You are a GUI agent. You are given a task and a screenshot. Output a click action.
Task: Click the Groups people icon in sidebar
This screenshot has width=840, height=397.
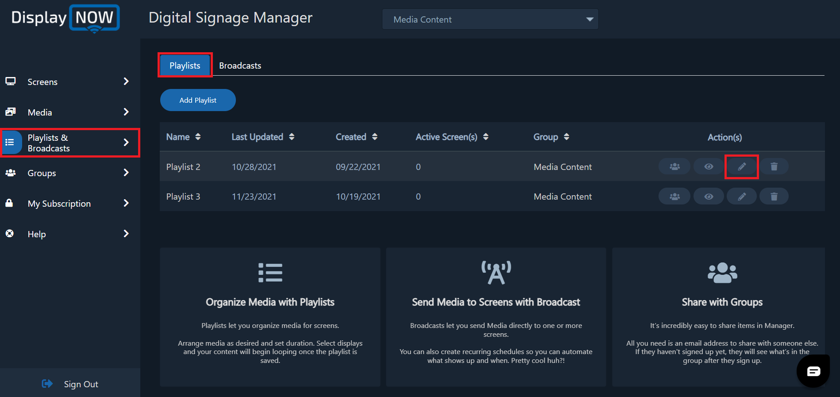point(11,173)
